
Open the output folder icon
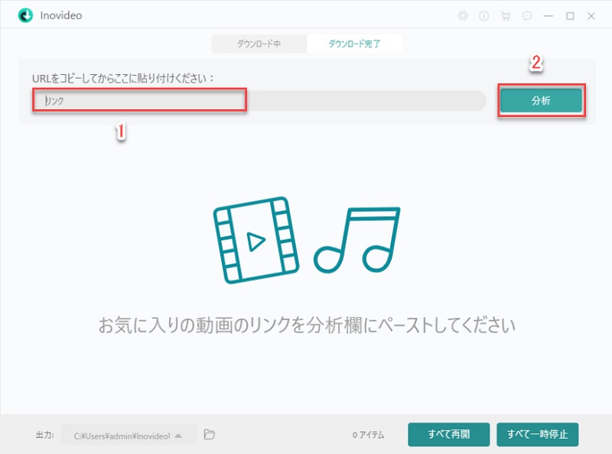(209, 434)
